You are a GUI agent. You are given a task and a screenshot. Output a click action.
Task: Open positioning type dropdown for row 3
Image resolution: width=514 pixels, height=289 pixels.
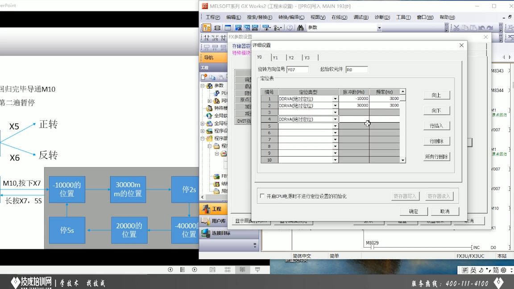coord(335,113)
